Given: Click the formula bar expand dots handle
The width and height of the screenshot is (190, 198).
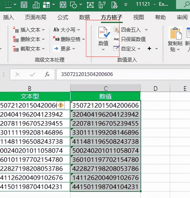Looking at the screenshot, I should click(x=4, y=74).
